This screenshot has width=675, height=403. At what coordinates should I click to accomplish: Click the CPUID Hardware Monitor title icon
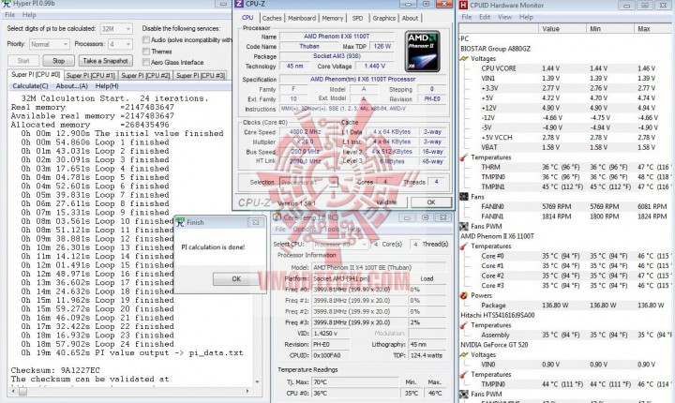tap(464, 6)
